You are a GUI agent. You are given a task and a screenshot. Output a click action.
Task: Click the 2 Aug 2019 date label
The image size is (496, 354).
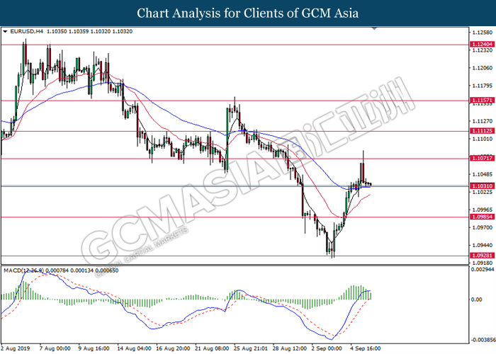(x=15, y=348)
